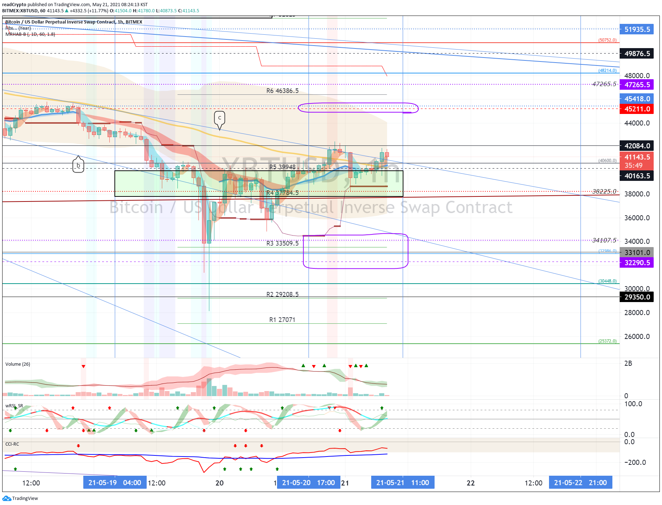This screenshot has height=505, width=662.
Task: Click the blue 51935.5 price label
Action: click(x=637, y=30)
